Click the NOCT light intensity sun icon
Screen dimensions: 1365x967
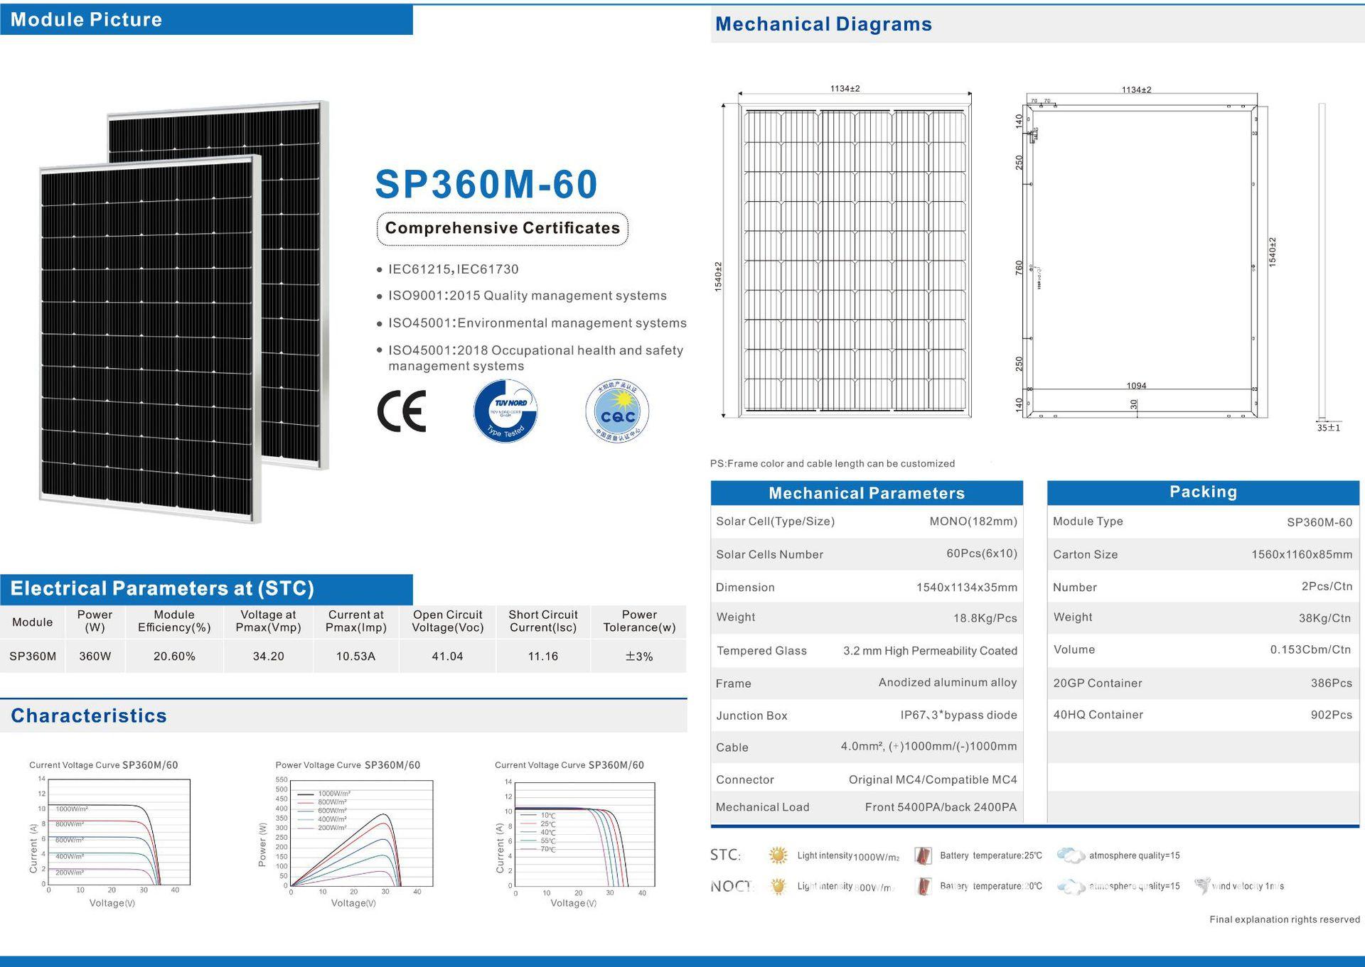778,886
